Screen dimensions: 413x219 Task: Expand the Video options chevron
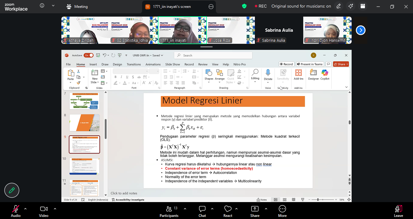(x=55, y=209)
